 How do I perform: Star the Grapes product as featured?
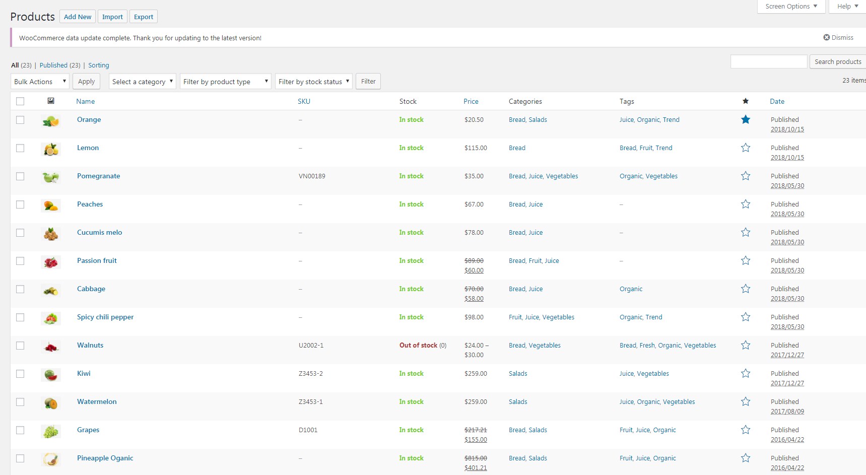[x=746, y=430]
